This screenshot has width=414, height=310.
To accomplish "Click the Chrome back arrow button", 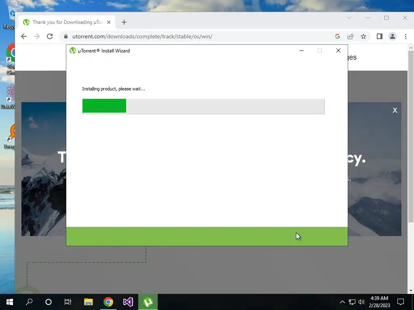I will tap(24, 36).
